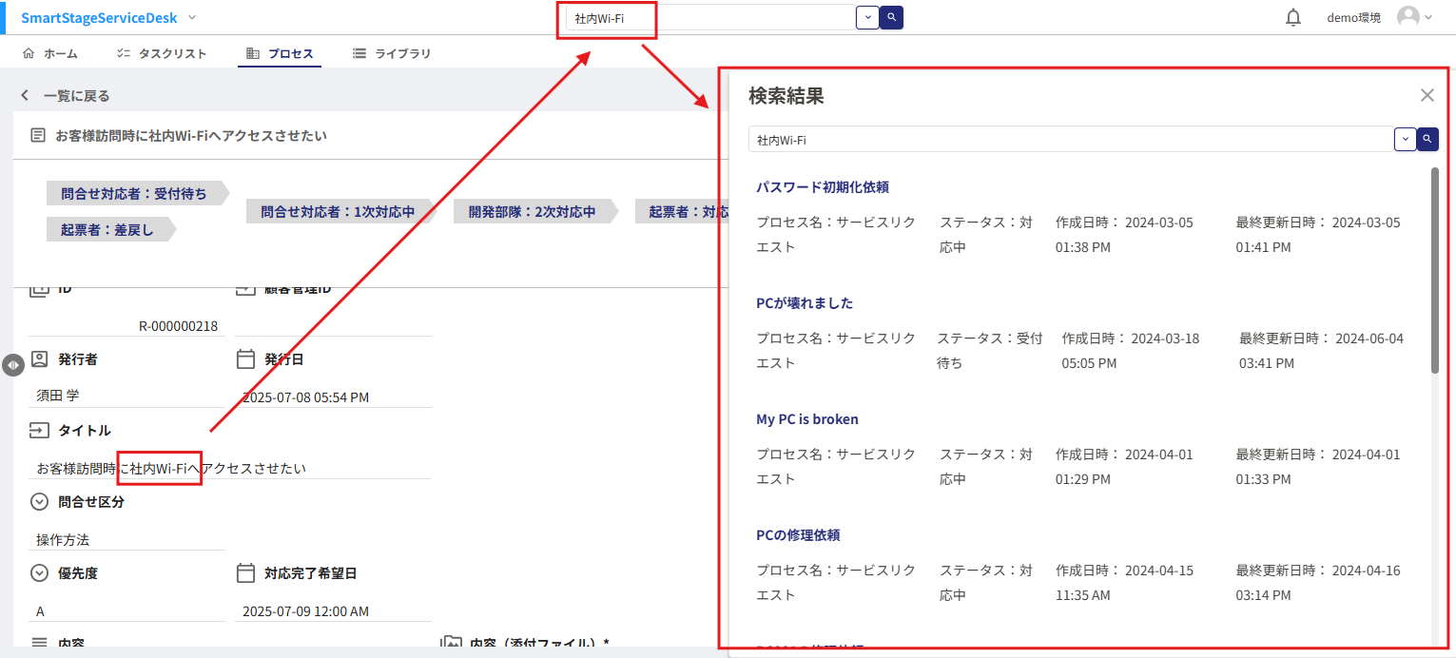Click the sidebar splitter handle icon
This screenshot has height=658, width=1456.
coord(11,364)
